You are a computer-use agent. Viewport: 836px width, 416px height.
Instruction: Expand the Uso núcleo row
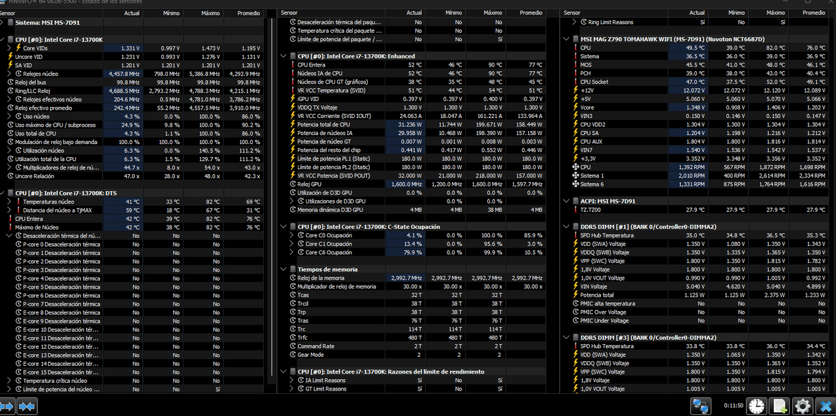(x=9, y=116)
